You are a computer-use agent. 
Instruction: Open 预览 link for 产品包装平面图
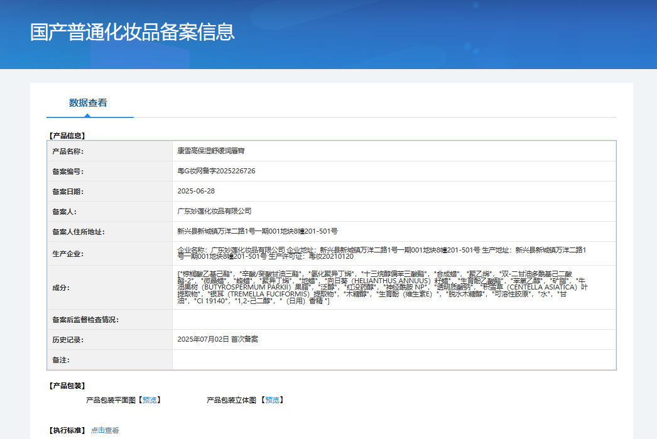149,401
